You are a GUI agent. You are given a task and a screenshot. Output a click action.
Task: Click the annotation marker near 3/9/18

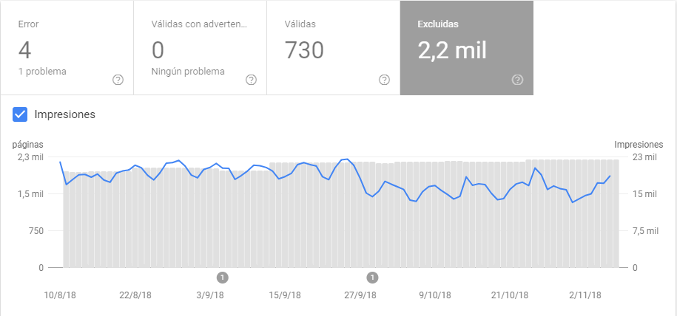(222, 278)
